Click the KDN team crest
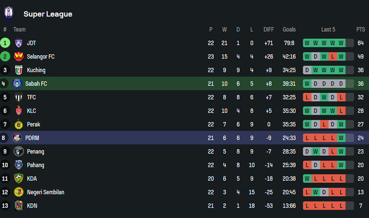The image size is (369, 218). pos(19,206)
